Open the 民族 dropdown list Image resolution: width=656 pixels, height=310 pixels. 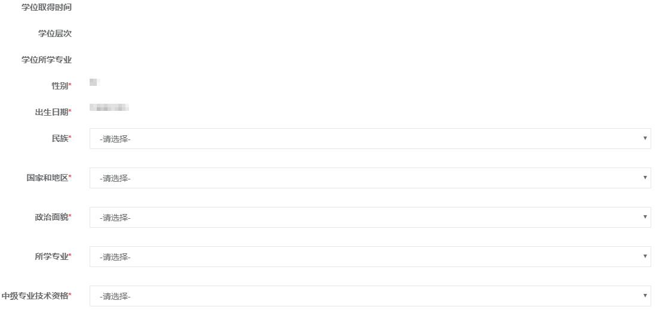click(x=369, y=139)
